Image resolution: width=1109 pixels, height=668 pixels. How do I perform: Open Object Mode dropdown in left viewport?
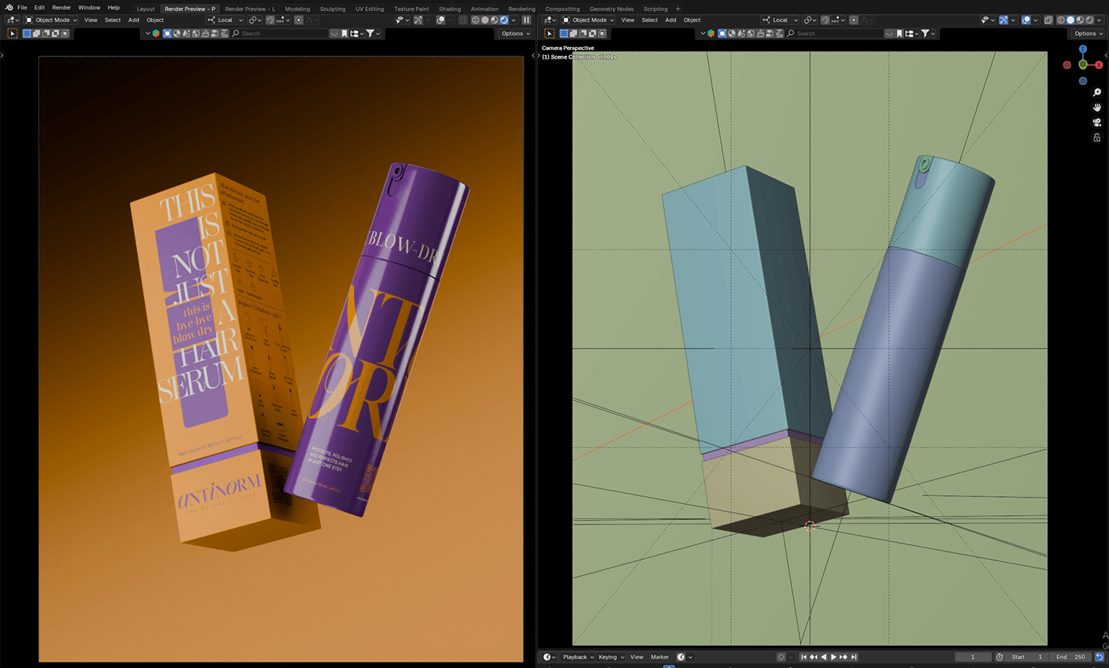point(51,20)
